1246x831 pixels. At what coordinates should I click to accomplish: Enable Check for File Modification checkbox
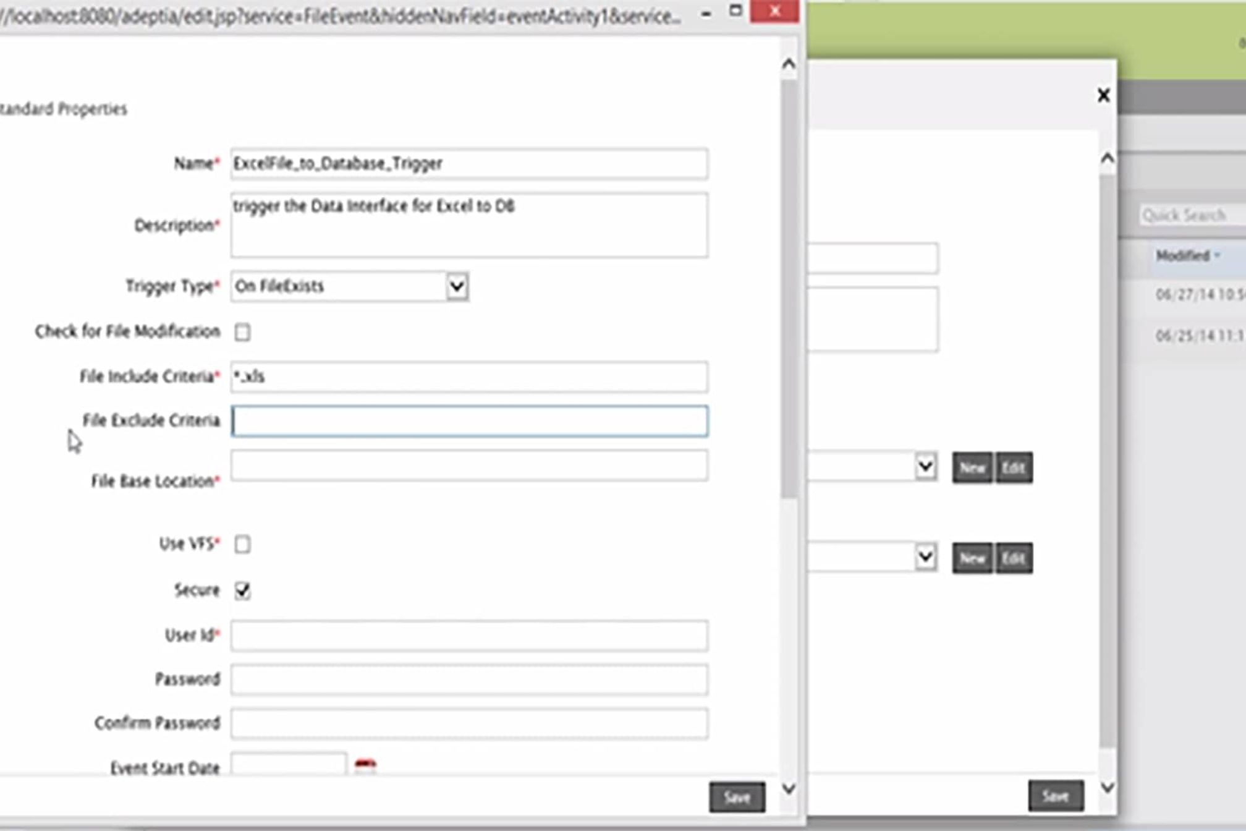[x=242, y=332]
